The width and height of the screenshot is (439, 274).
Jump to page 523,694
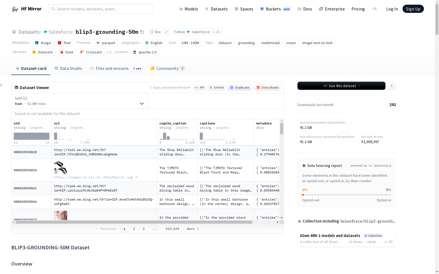[x=172, y=229]
